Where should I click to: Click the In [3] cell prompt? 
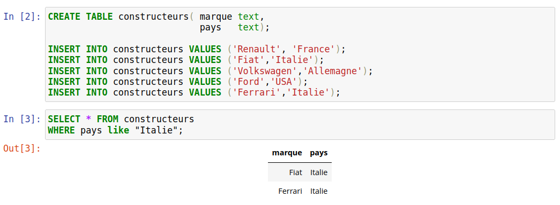pos(22,119)
